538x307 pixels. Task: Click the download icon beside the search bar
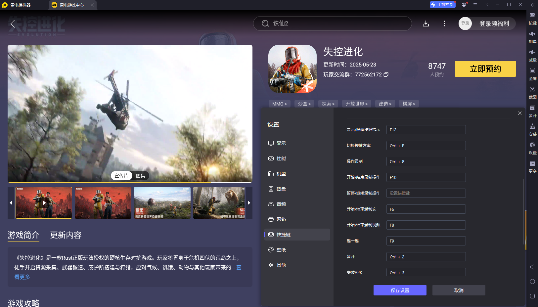pos(426,23)
